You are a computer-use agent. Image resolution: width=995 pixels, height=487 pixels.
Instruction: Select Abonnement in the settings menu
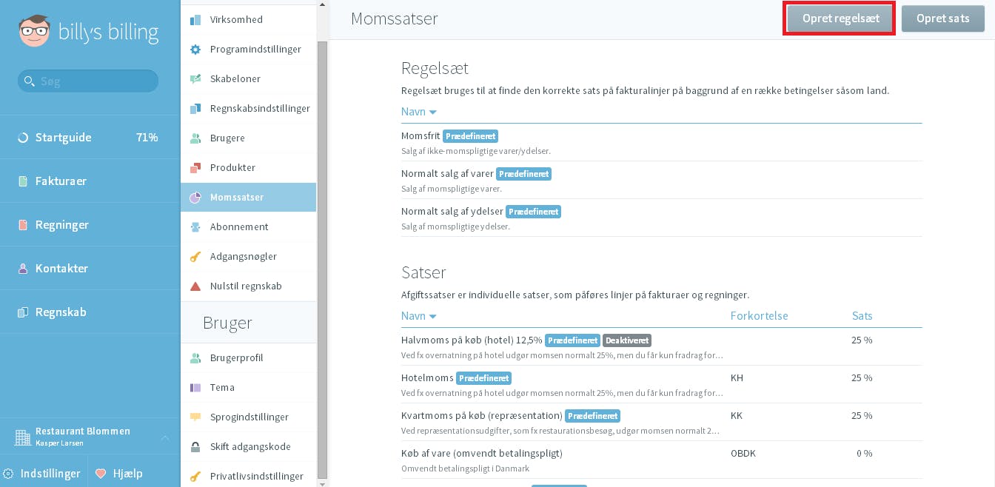[248, 227]
